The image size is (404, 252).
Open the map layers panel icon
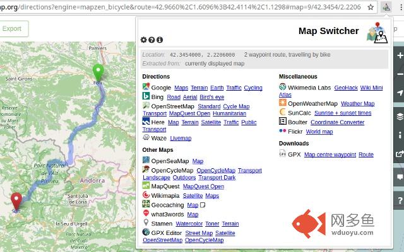coord(400,117)
